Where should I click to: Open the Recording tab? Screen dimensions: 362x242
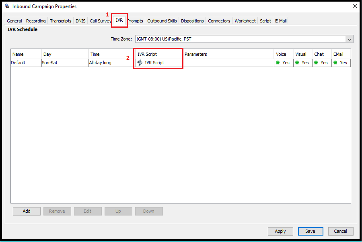tap(36, 21)
